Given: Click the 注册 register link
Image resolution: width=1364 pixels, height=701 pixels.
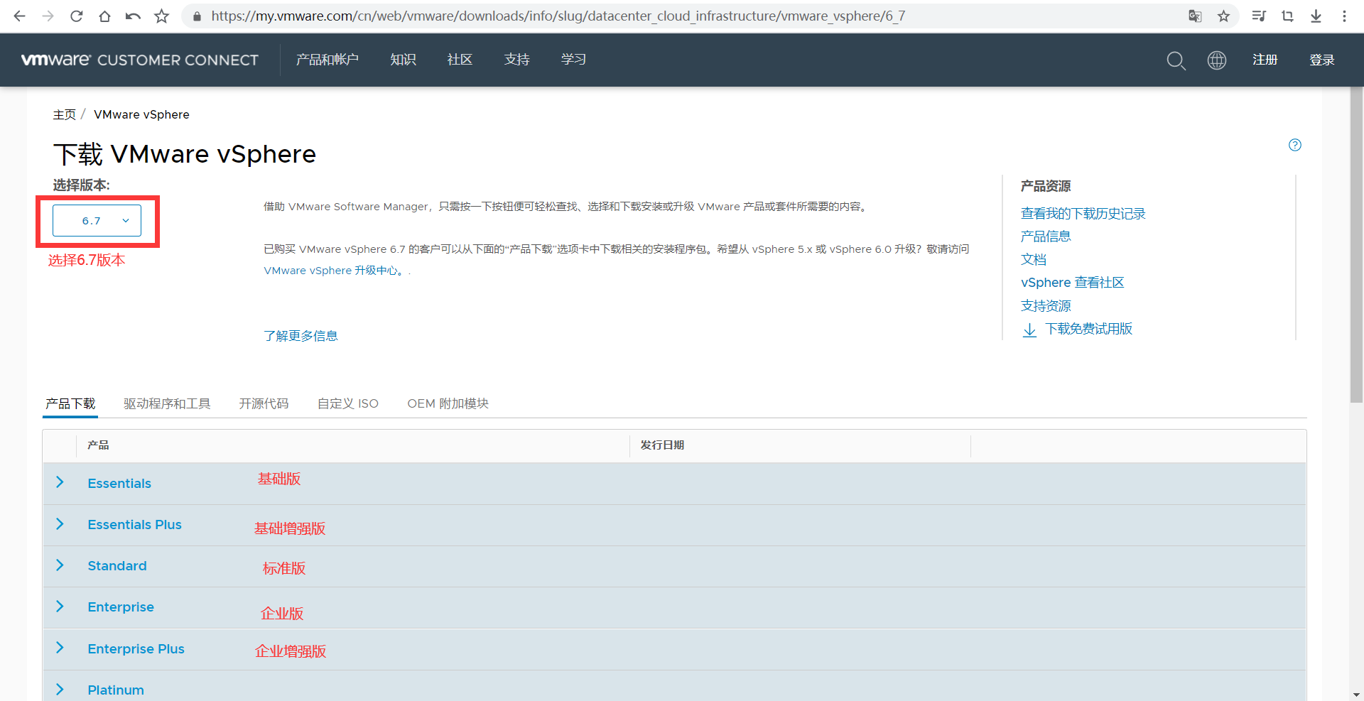Looking at the screenshot, I should click(x=1265, y=60).
